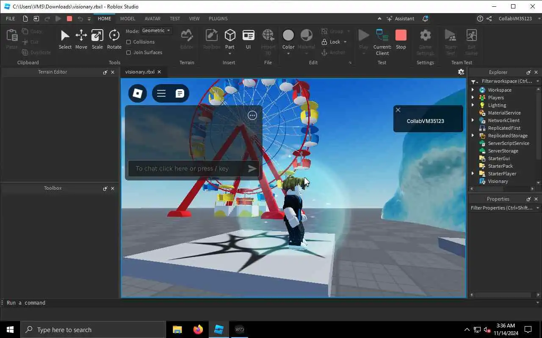Switch Current Client view toggle
Screen dimensions: 542x338
382,42
